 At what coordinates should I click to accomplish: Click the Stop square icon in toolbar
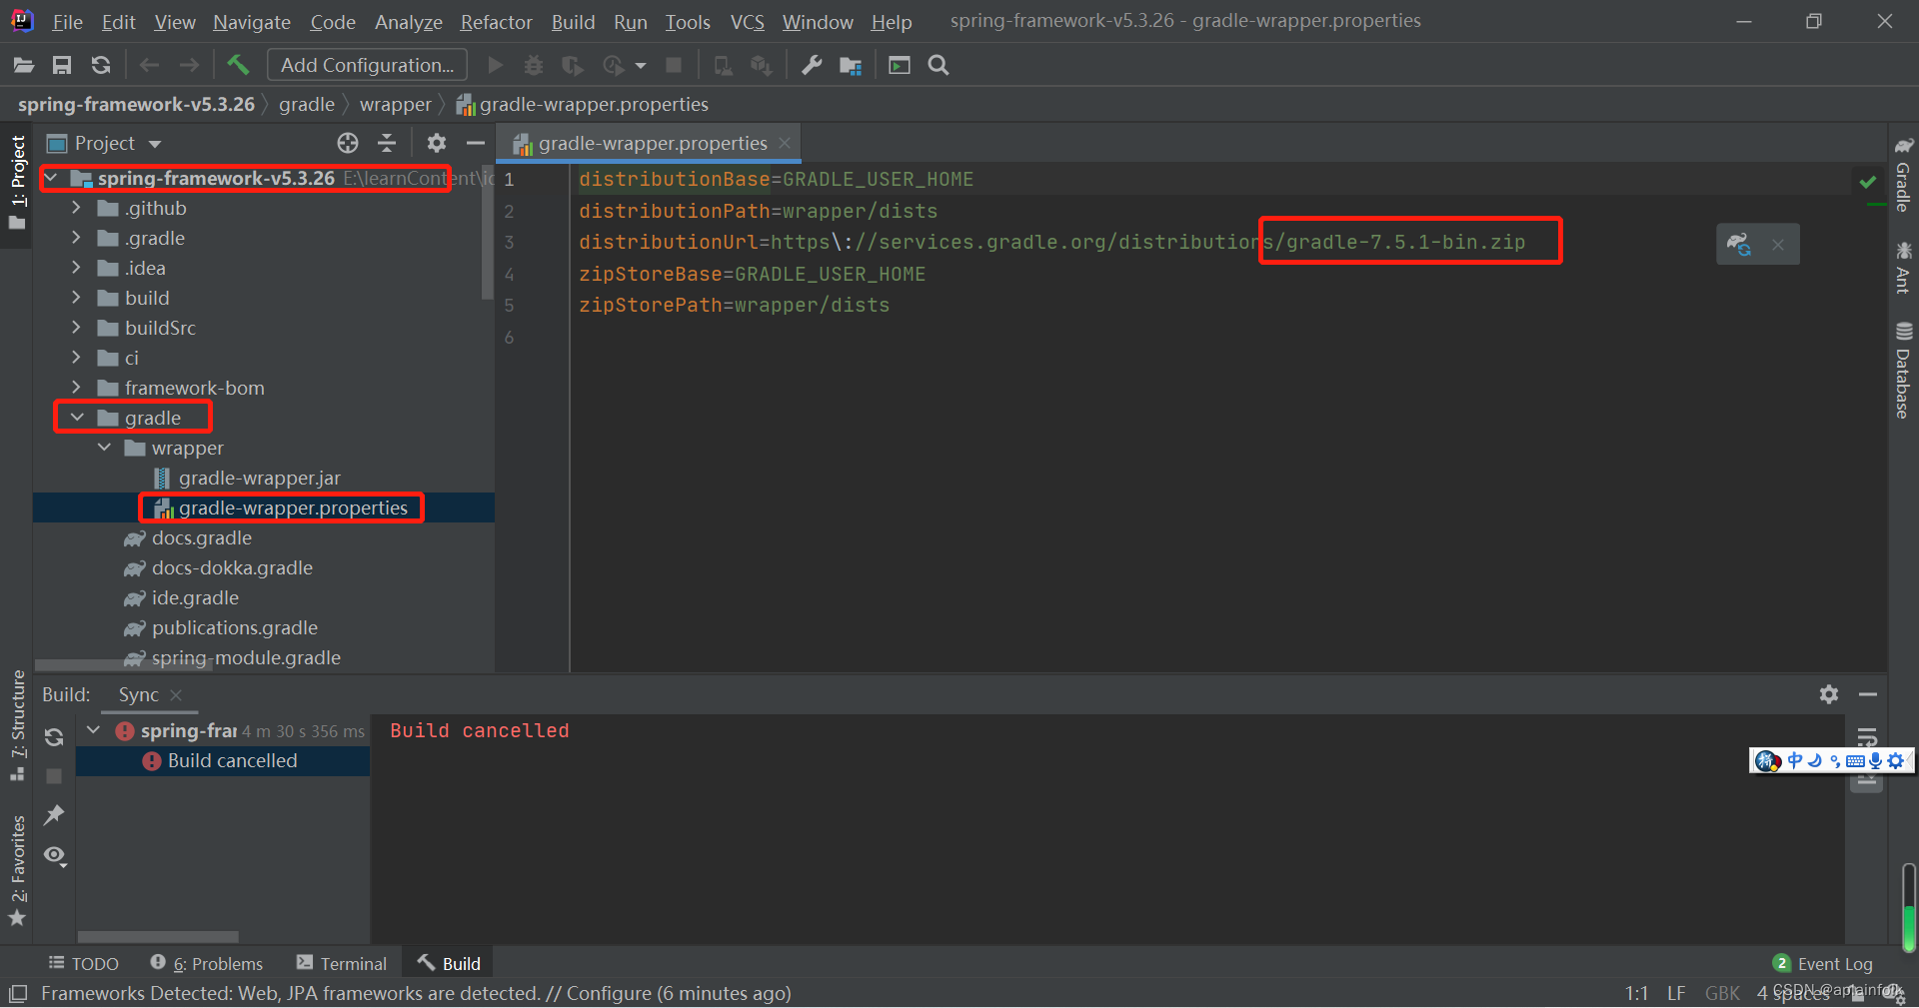tap(674, 66)
